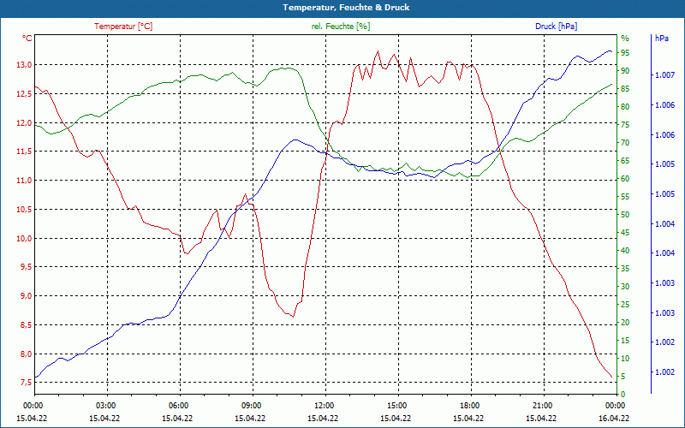Screen dimensions: 685x428
Task: Click the '10,0' temperature axis value
Action: tap(25, 239)
